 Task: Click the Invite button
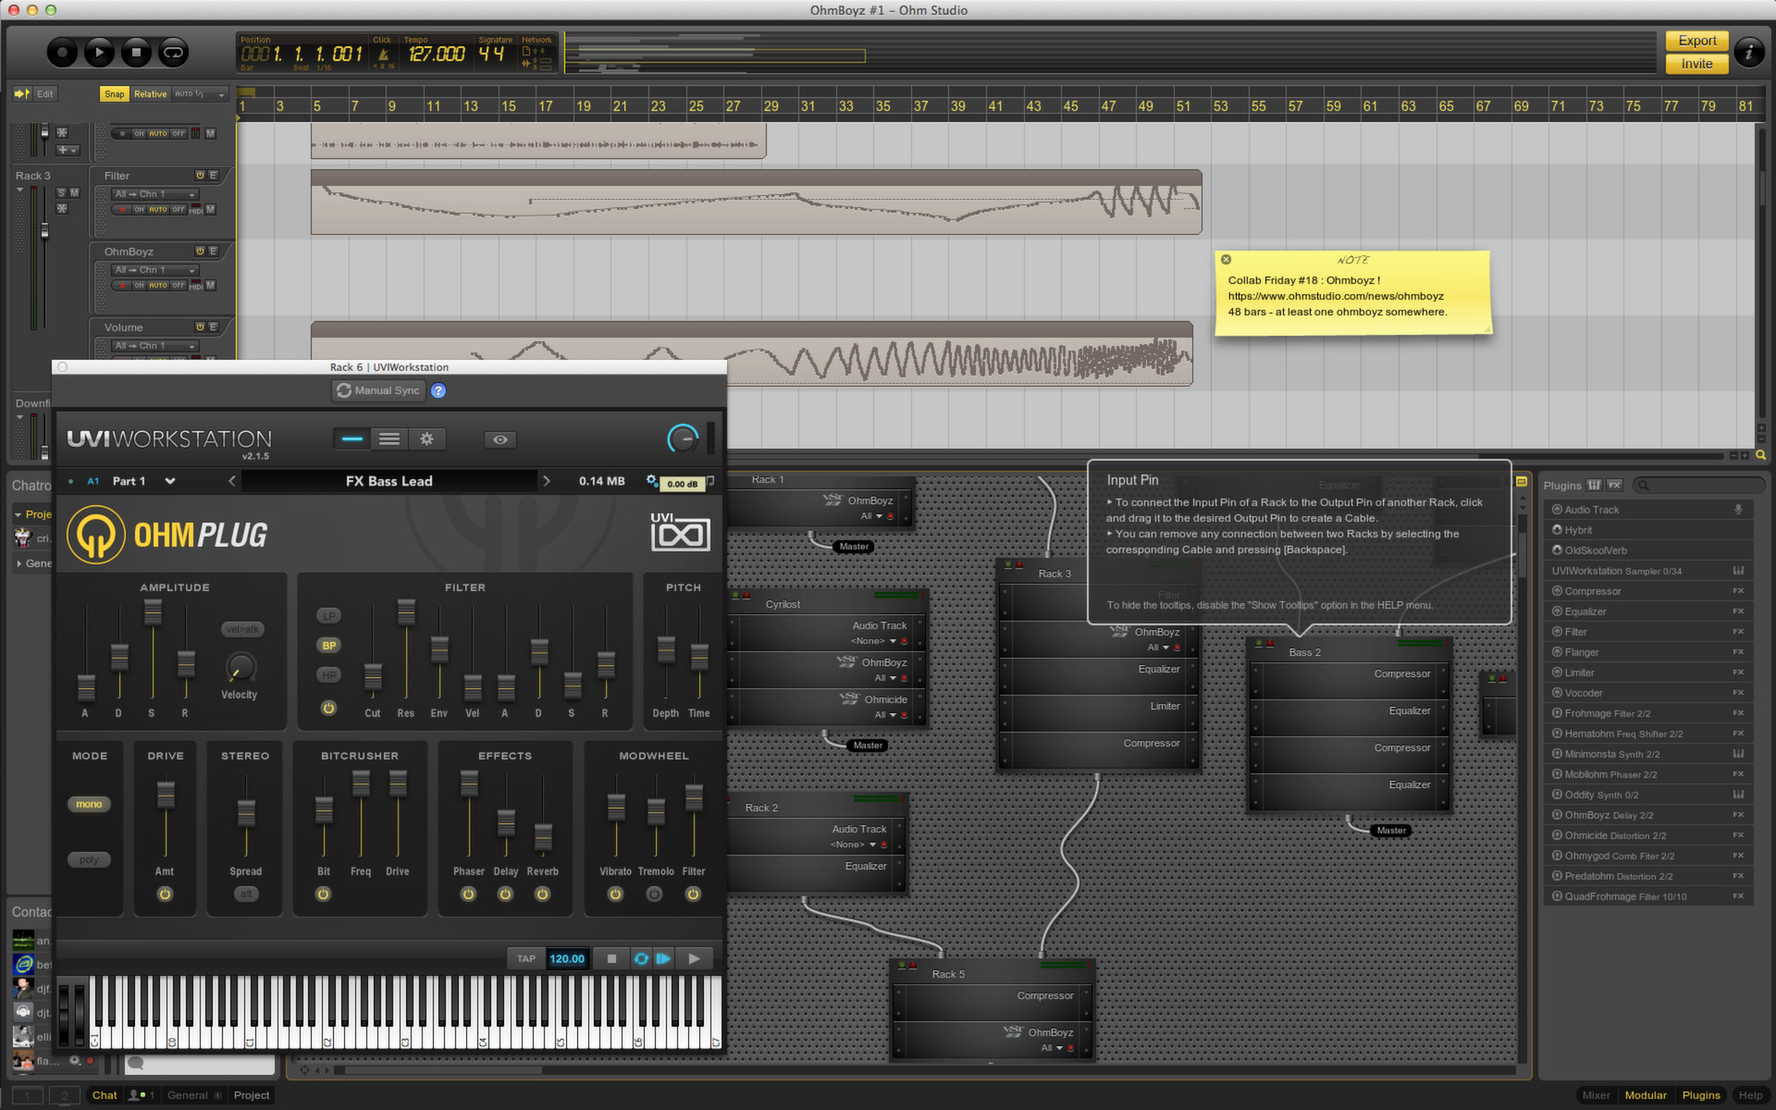[1696, 64]
